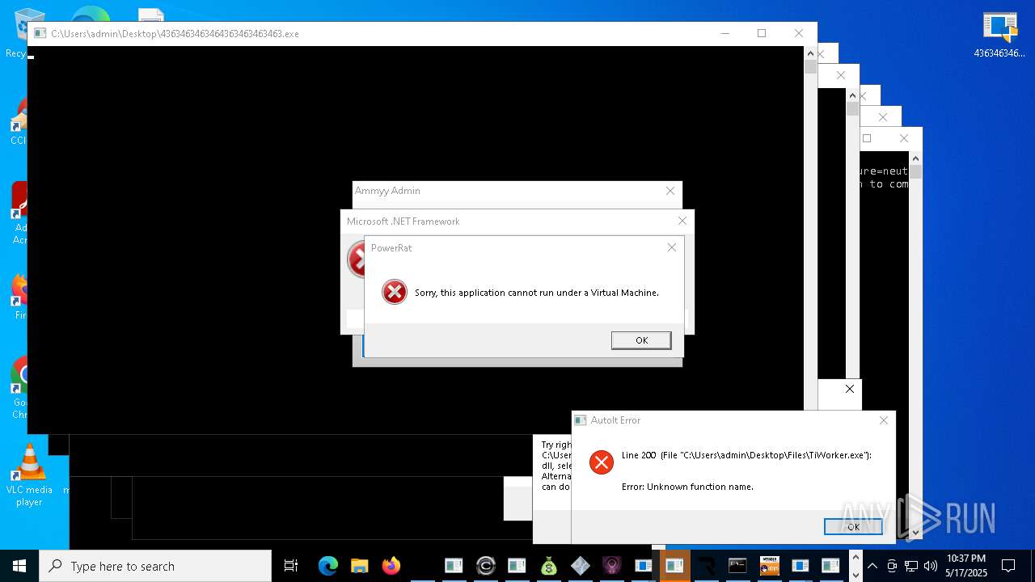
Task: Click the Line 200 TiWorker.exe error text
Action: click(x=746, y=455)
